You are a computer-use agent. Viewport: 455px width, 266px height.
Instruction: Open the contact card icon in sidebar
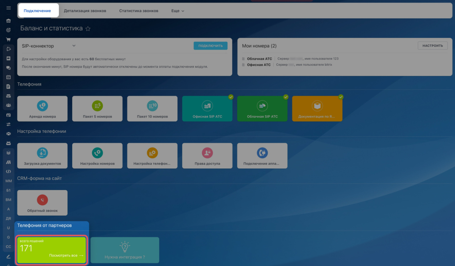click(9, 115)
